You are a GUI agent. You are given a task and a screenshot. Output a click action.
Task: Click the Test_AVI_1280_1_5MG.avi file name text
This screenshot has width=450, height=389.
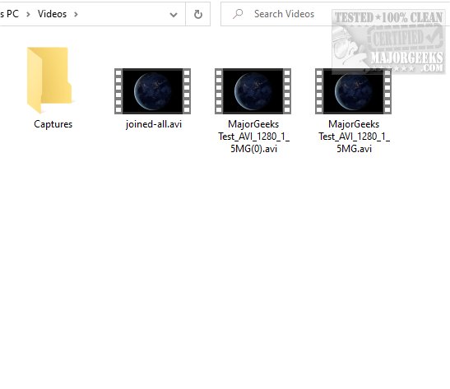pyautogui.click(x=354, y=137)
